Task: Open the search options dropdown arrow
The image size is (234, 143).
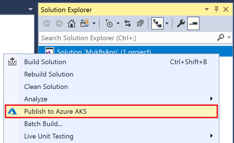Action: tap(229, 37)
